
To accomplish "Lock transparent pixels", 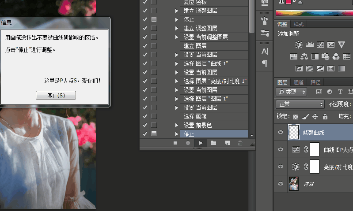I will pyautogui.click(x=296, y=117).
